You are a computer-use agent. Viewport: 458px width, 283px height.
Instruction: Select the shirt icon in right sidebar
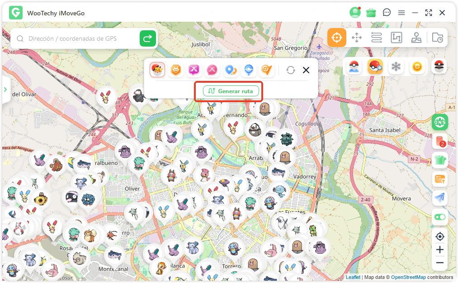[x=439, y=160]
